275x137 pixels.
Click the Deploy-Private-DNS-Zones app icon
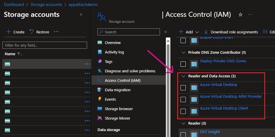[x=194, y=64]
